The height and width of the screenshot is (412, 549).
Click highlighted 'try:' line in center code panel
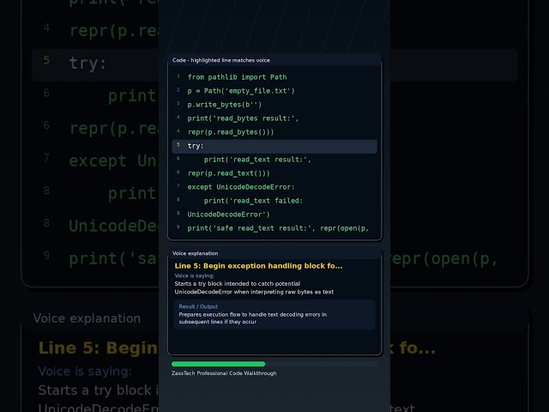(274, 147)
